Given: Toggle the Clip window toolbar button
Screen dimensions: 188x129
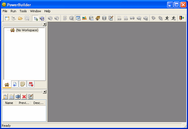Looking at the screenshot, I should 78,18.
